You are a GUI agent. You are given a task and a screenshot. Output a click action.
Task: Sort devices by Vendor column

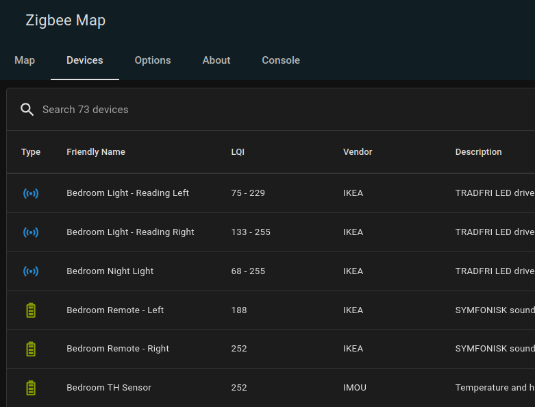[x=358, y=152]
